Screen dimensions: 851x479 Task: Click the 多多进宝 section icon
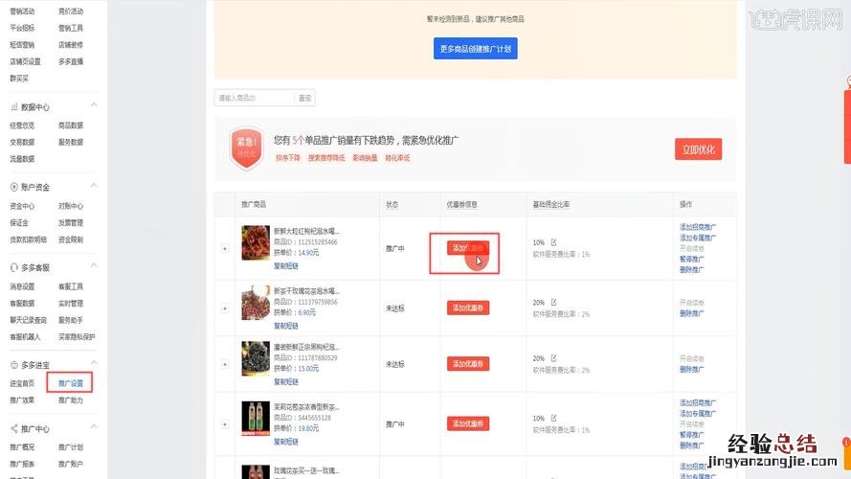click(x=14, y=365)
